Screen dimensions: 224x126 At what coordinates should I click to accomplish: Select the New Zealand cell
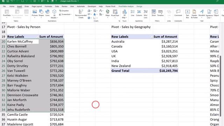(132, 66)
